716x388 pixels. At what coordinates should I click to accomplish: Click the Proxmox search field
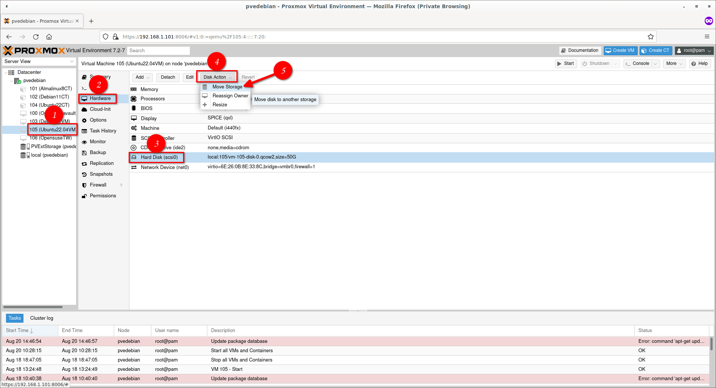pyautogui.click(x=158, y=51)
